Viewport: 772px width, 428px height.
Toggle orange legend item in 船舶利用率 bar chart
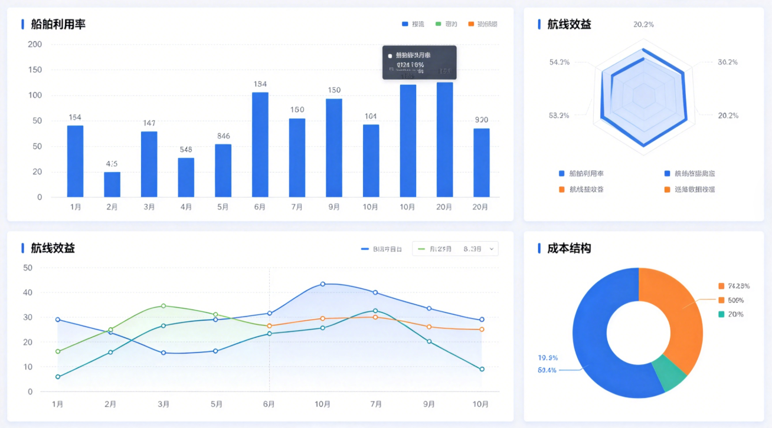[x=482, y=24]
